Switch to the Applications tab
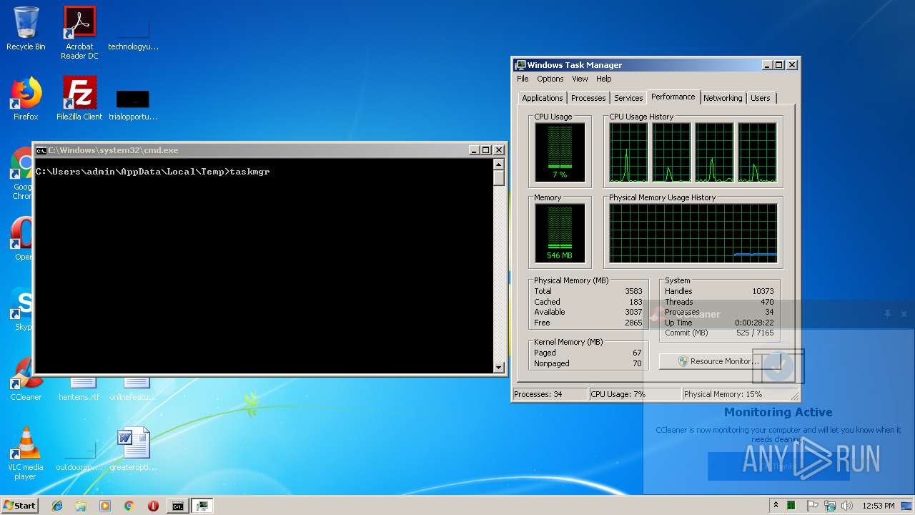The height and width of the screenshot is (515, 915). click(x=543, y=98)
